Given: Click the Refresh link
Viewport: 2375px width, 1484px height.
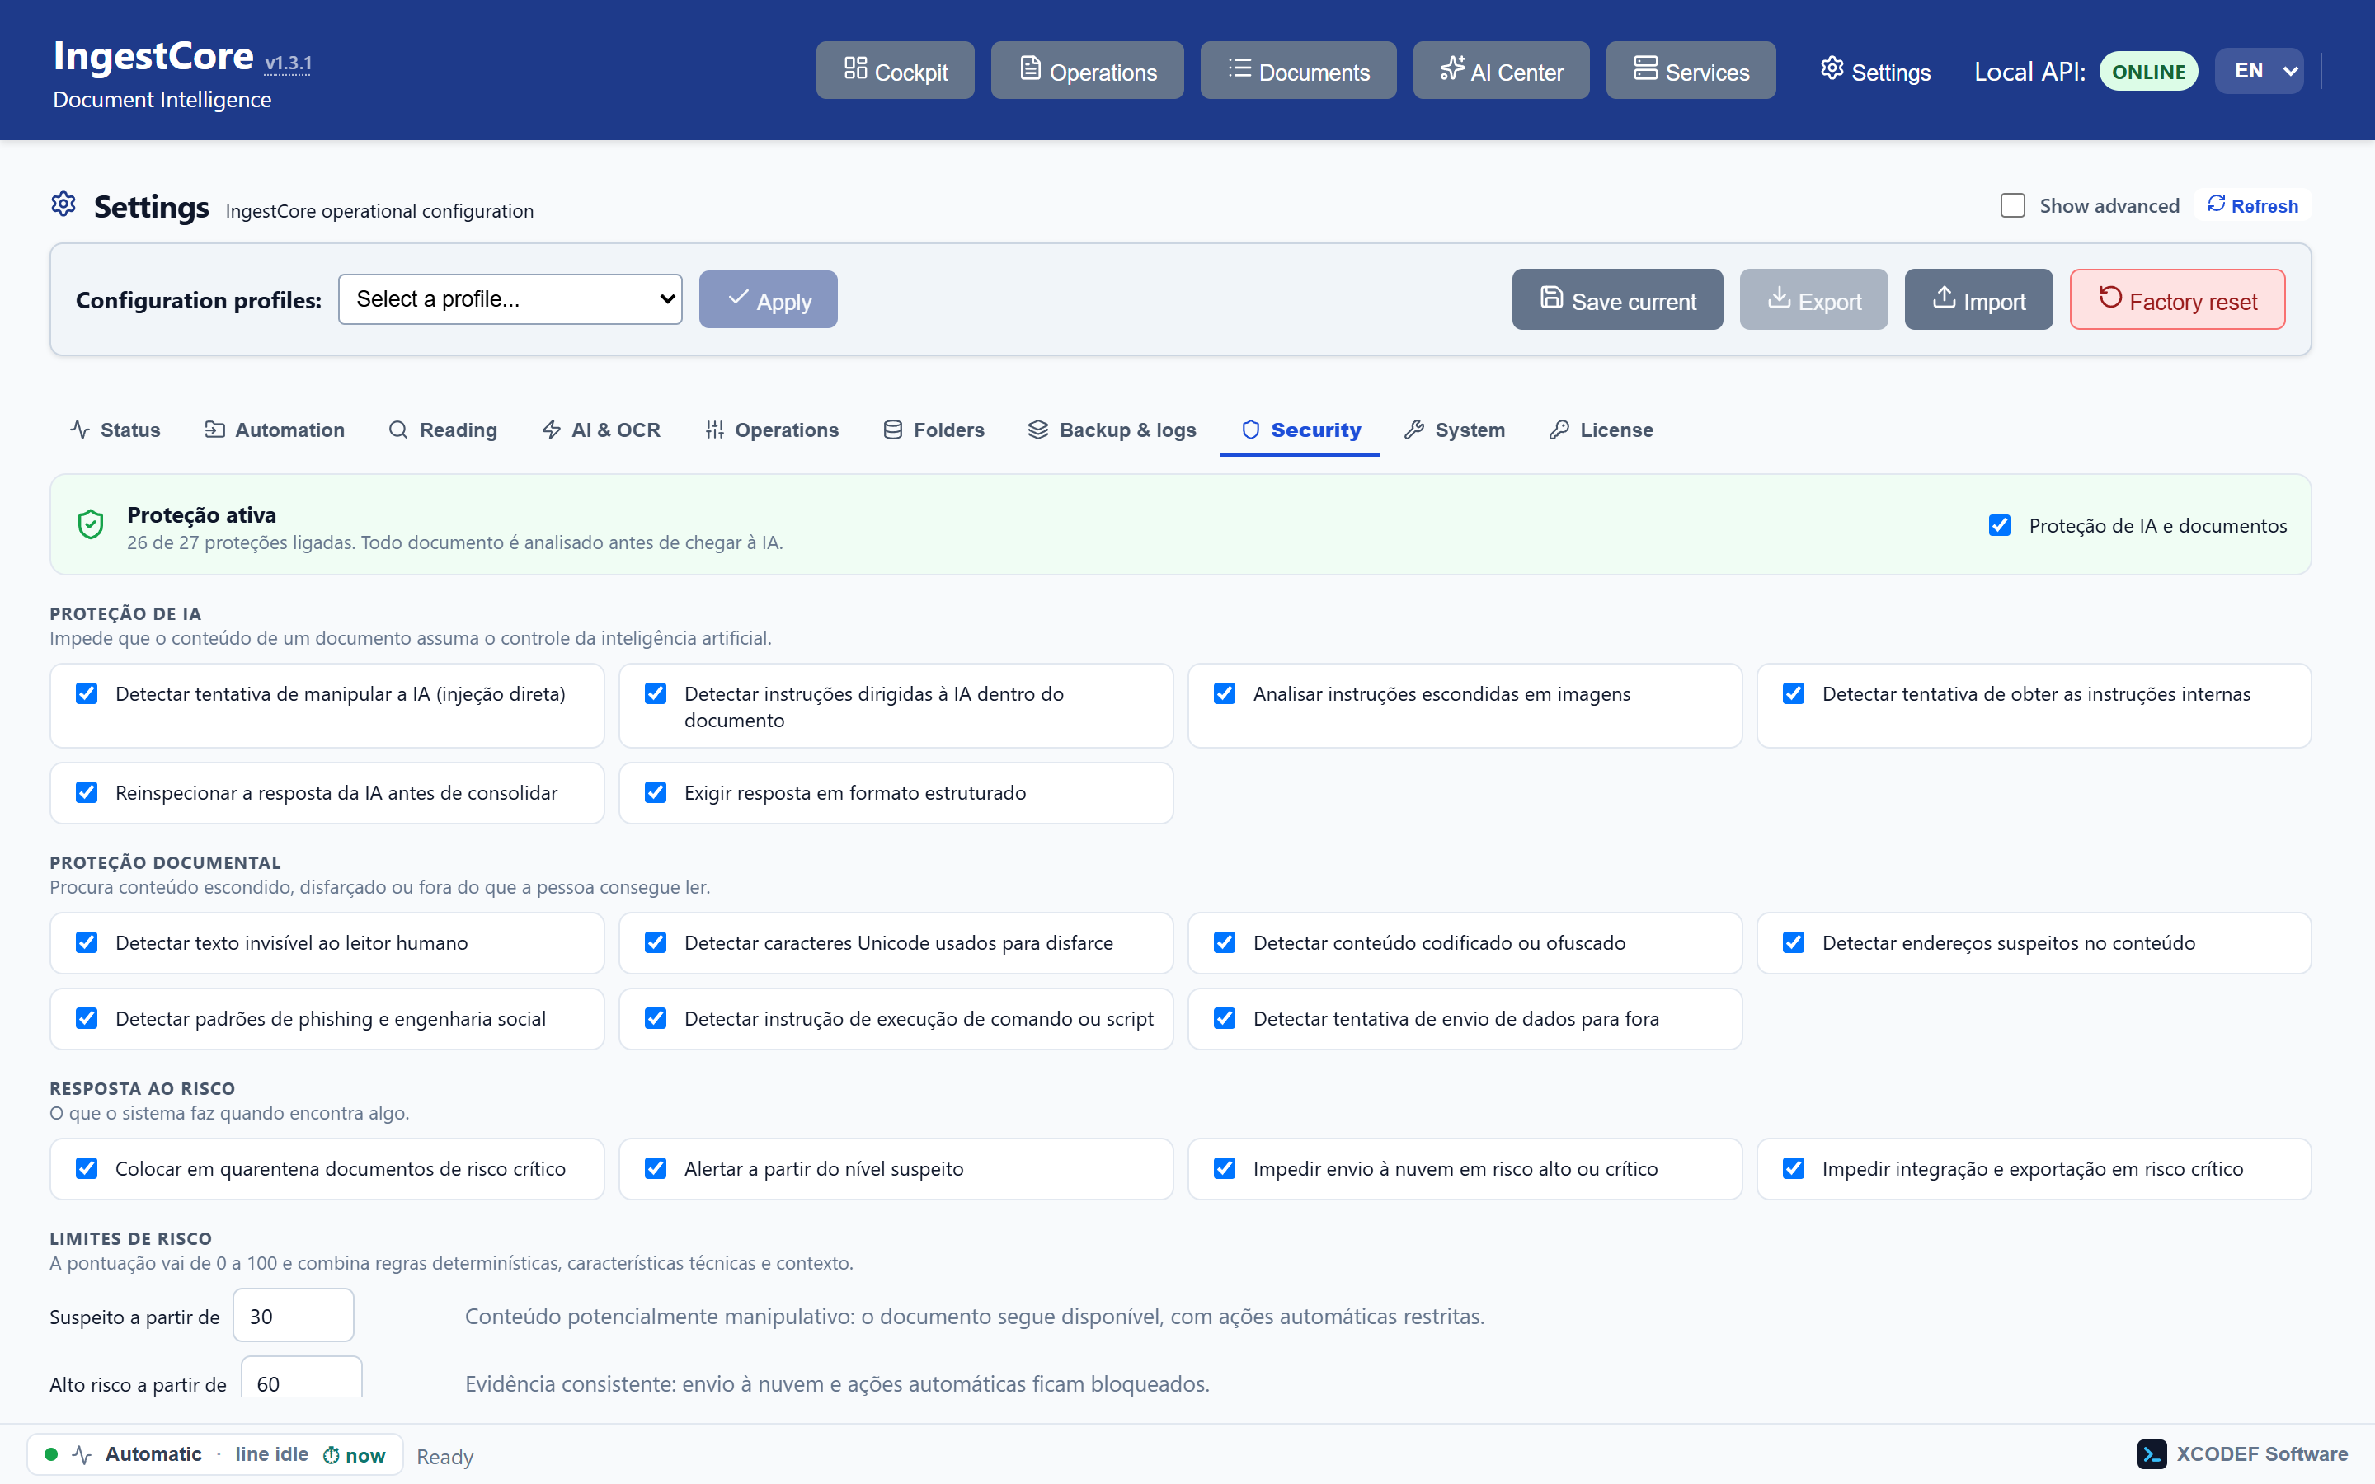Looking at the screenshot, I should click(2253, 205).
